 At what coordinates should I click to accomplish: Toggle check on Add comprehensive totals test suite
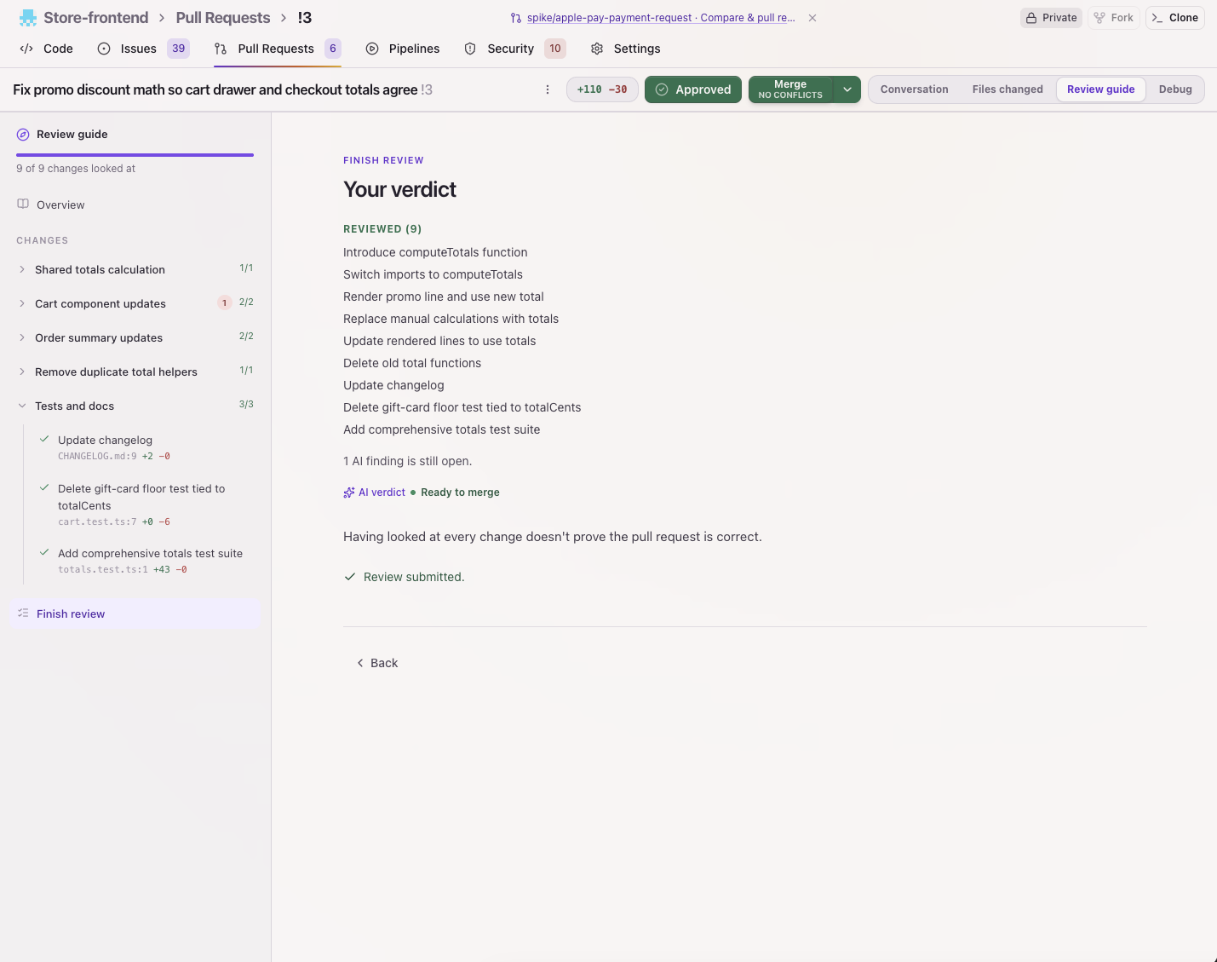coord(44,553)
